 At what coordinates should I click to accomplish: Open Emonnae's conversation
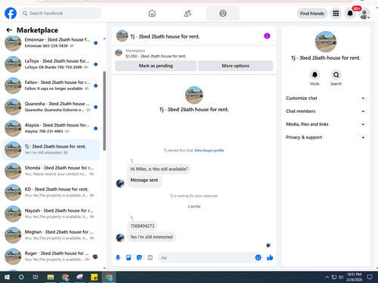pyautogui.click(x=51, y=43)
